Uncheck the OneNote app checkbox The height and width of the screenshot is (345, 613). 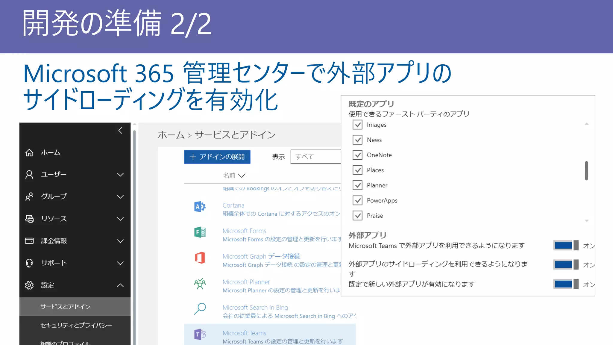tap(357, 155)
